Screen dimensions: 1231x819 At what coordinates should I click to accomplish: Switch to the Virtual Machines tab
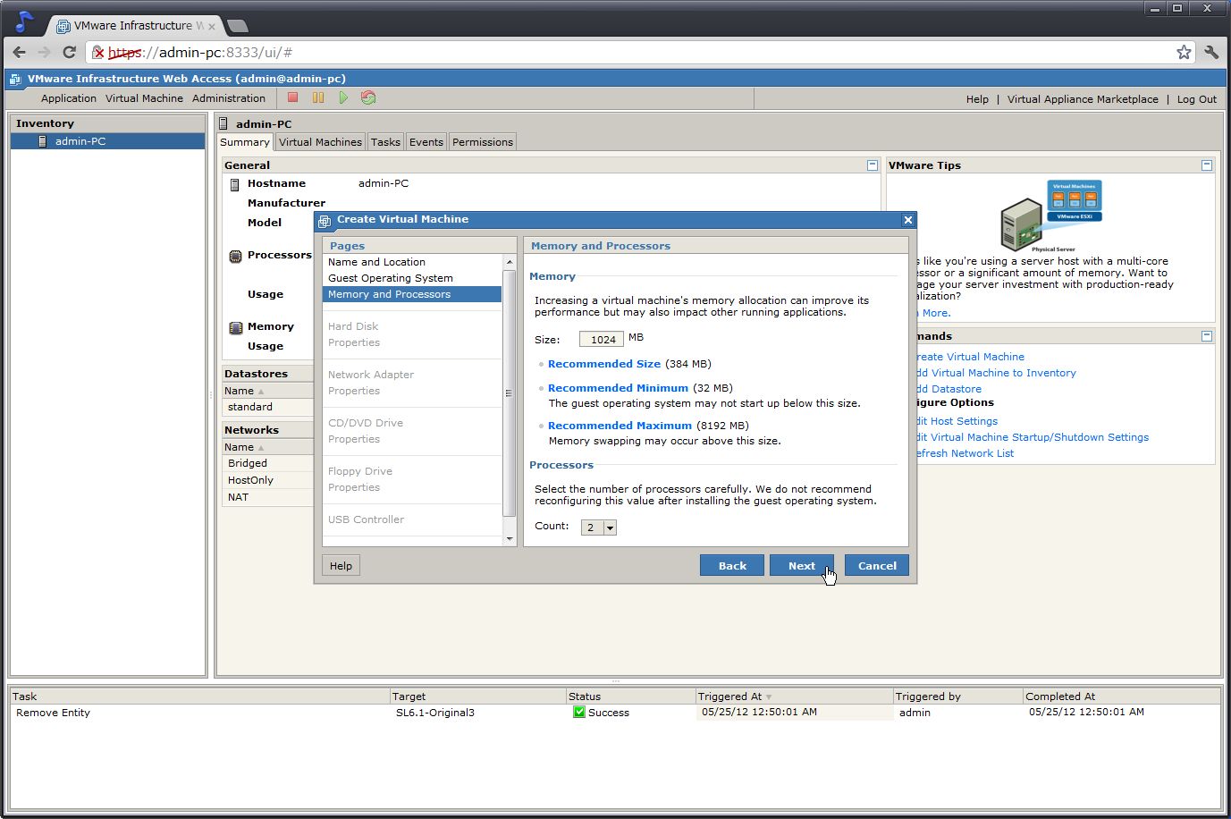[320, 142]
